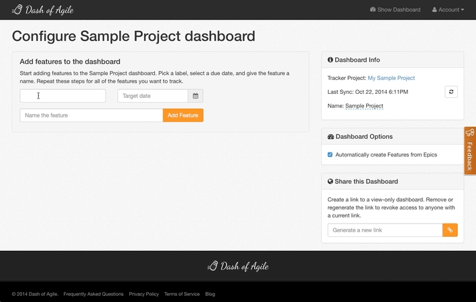
Task: Click the Dash of Agile header logo
Action: (43, 10)
